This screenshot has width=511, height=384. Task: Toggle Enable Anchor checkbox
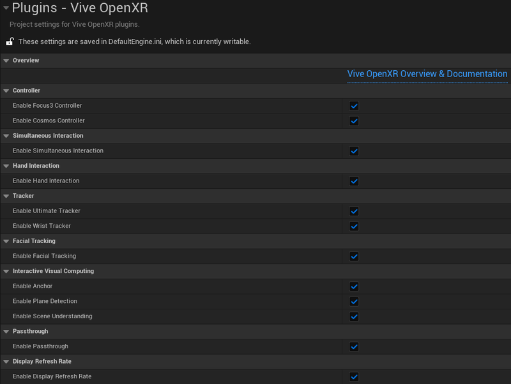pyautogui.click(x=354, y=286)
